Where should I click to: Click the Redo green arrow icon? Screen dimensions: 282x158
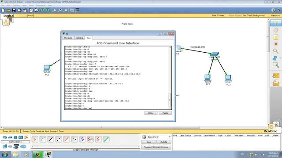click(48, 10)
